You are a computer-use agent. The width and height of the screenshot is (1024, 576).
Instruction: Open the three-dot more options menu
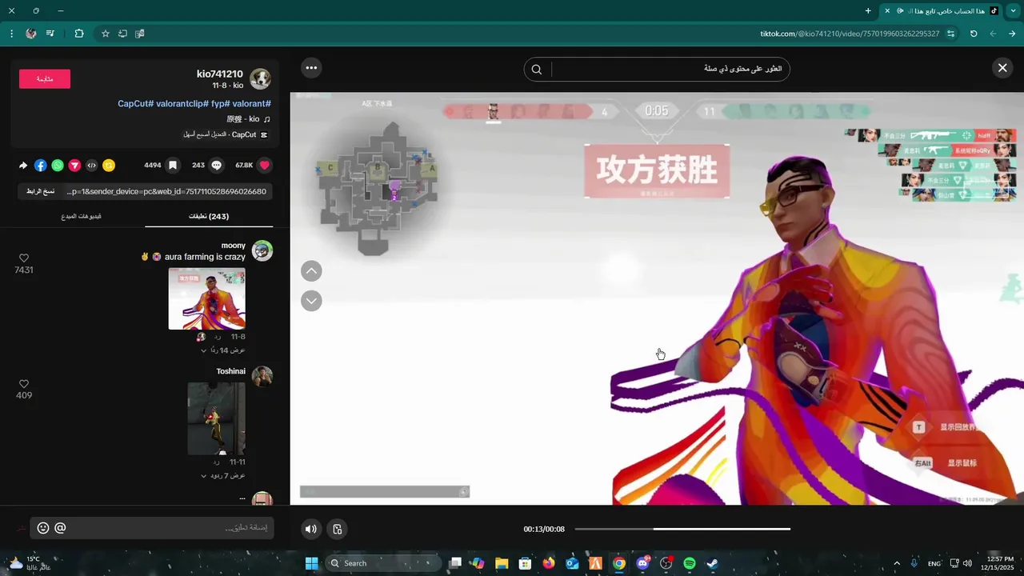pyautogui.click(x=311, y=68)
